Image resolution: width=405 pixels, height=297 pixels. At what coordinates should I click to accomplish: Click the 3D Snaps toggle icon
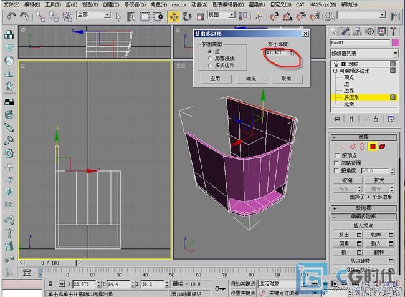click(x=274, y=17)
